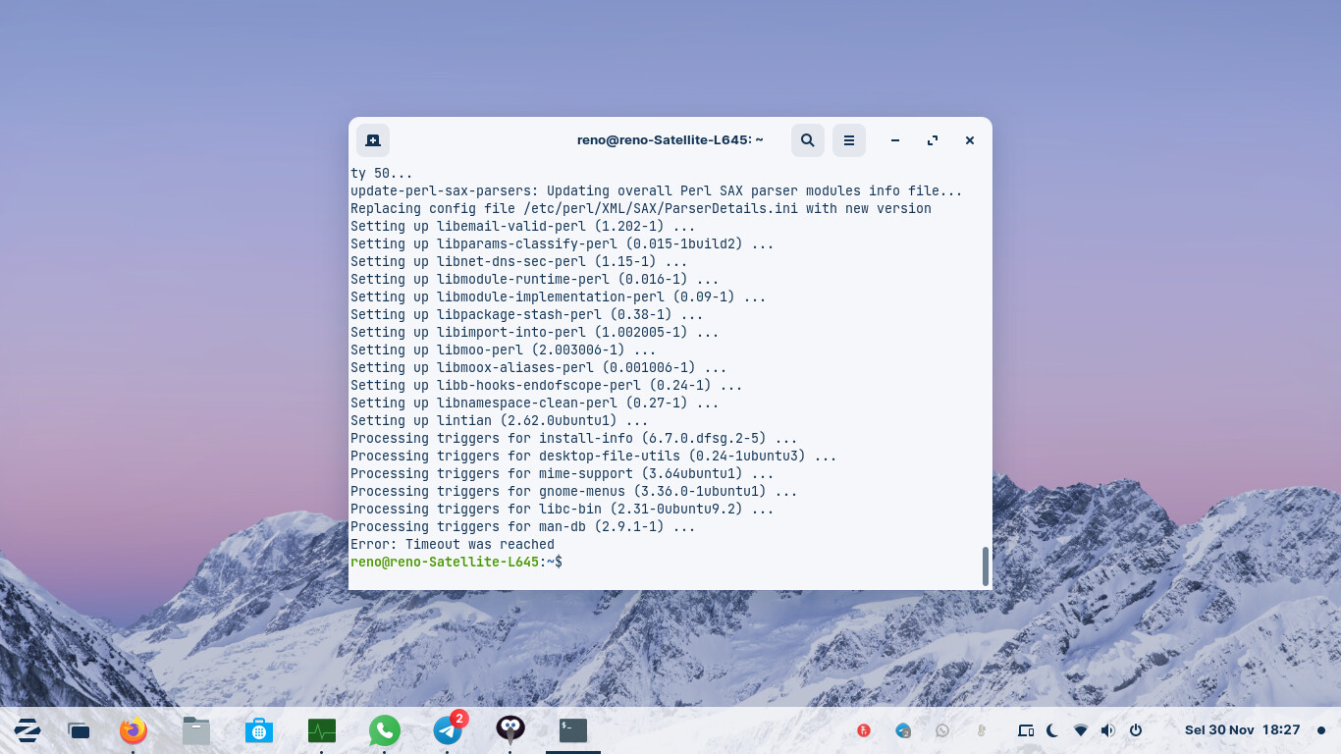Open the terminal hamburger menu
The image size is (1341, 754).
click(849, 140)
